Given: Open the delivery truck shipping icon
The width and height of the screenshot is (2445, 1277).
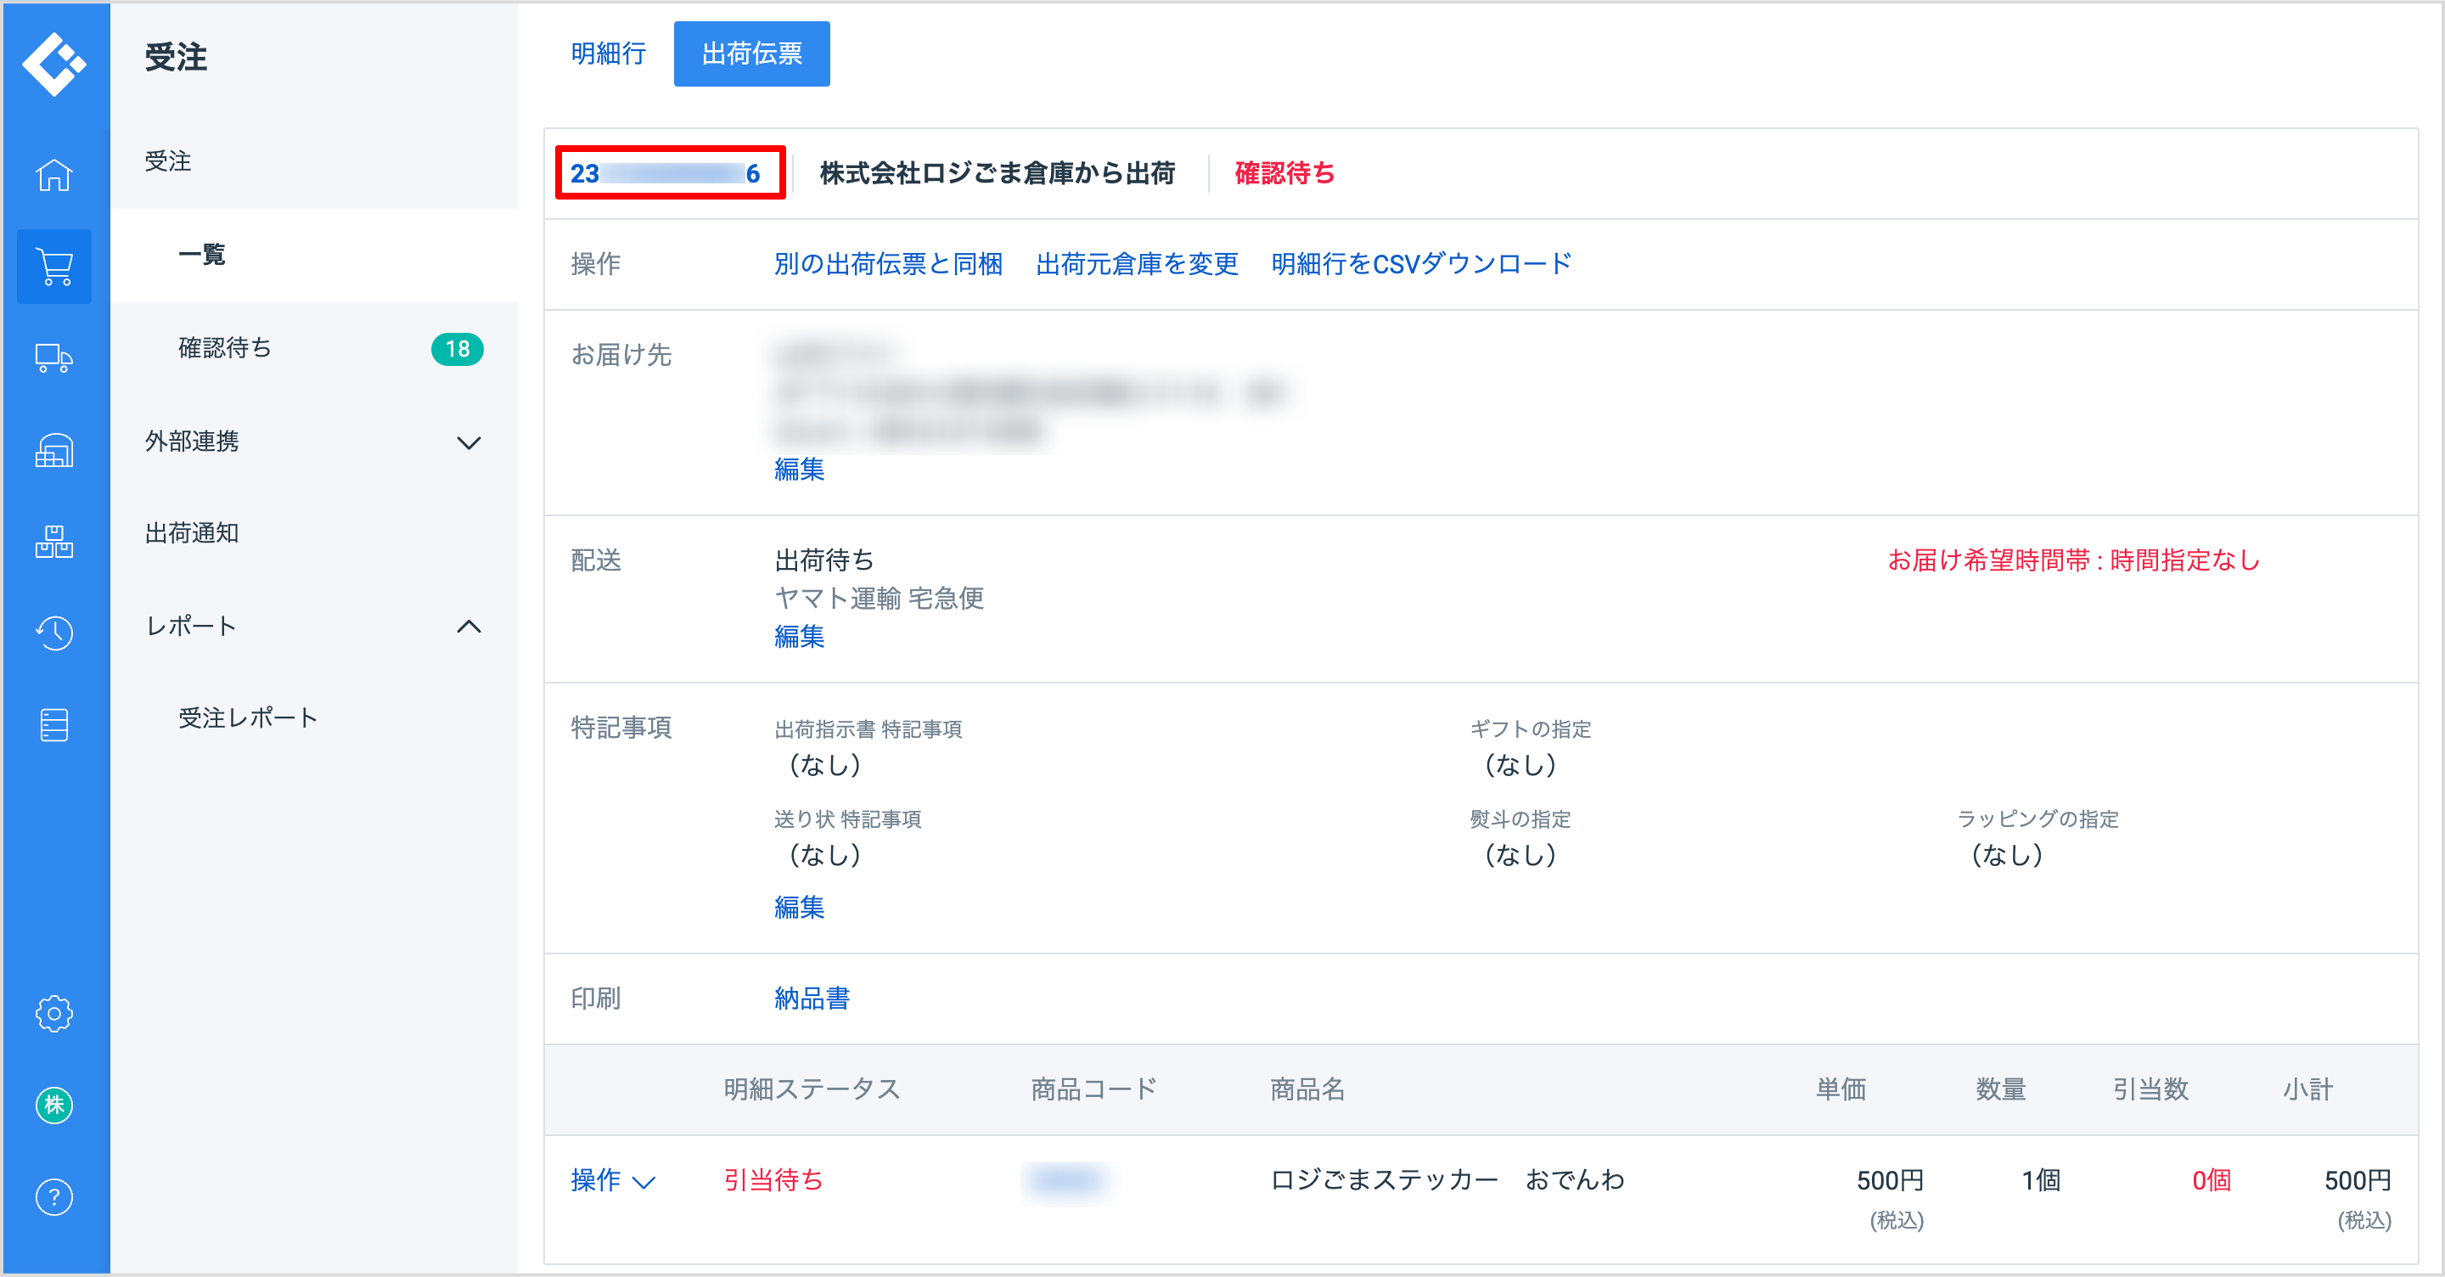Looking at the screenshot, I should coord(54,359).
